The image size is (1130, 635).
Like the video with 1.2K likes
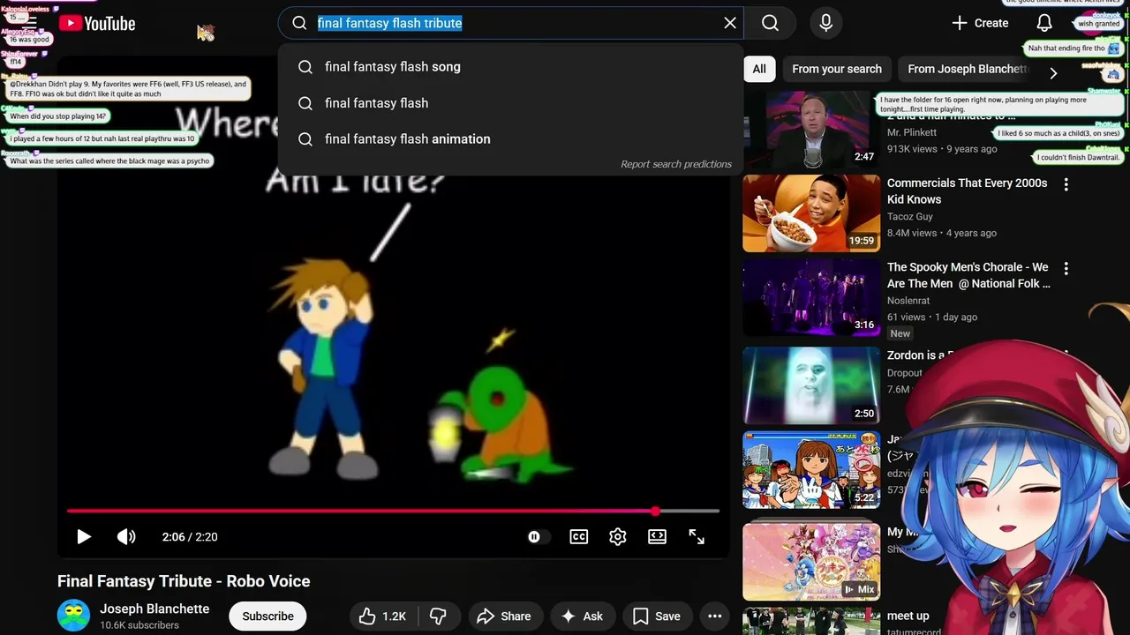click(383, 616)
